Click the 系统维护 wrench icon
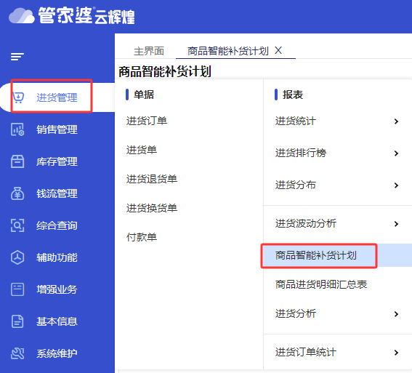 pyautogui.click(x=17, y=353)
